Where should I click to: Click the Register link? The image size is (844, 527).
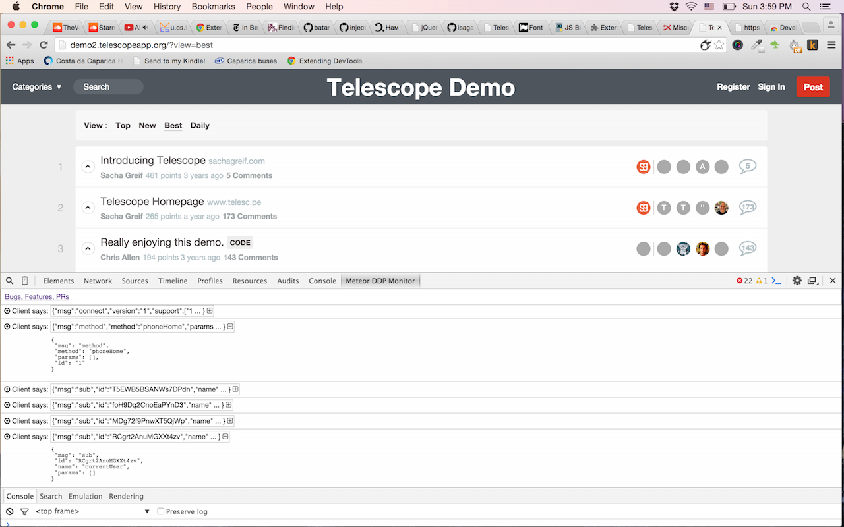pyautogui.click(x=733, y=87)
